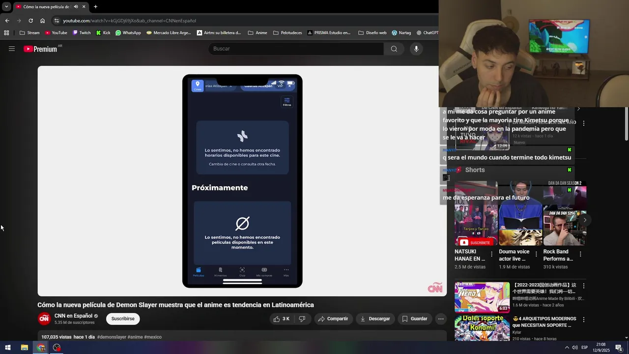Subscribe with the Suscribirse button
This screenshot has height=354, width=629.
click(123, 319)
